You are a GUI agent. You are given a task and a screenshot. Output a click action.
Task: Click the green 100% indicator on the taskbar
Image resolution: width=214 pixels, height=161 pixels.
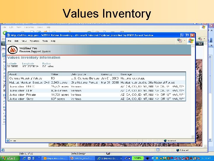(x=138, y=158)
